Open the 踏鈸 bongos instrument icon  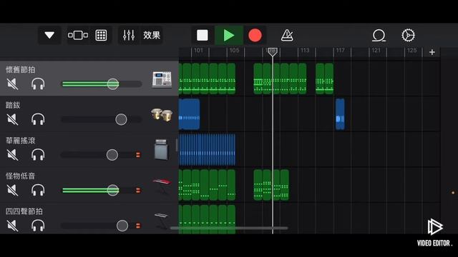click(162, 115)
